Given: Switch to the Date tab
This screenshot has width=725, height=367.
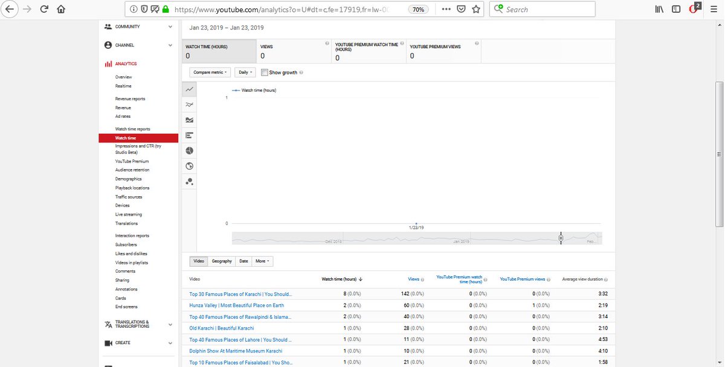Looking at the screenshot, I should 243,261.
